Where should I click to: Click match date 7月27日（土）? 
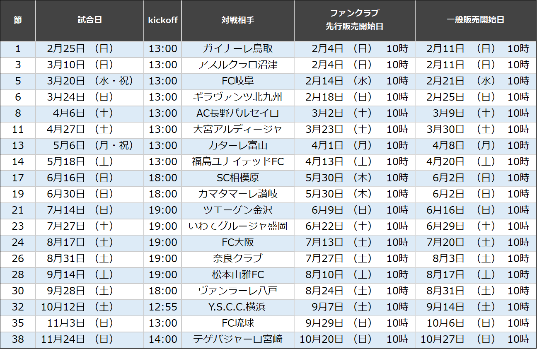tap(80, 226)
